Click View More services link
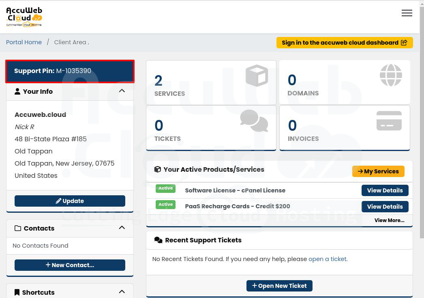424x298 pixels. click(x=389, y=220)
